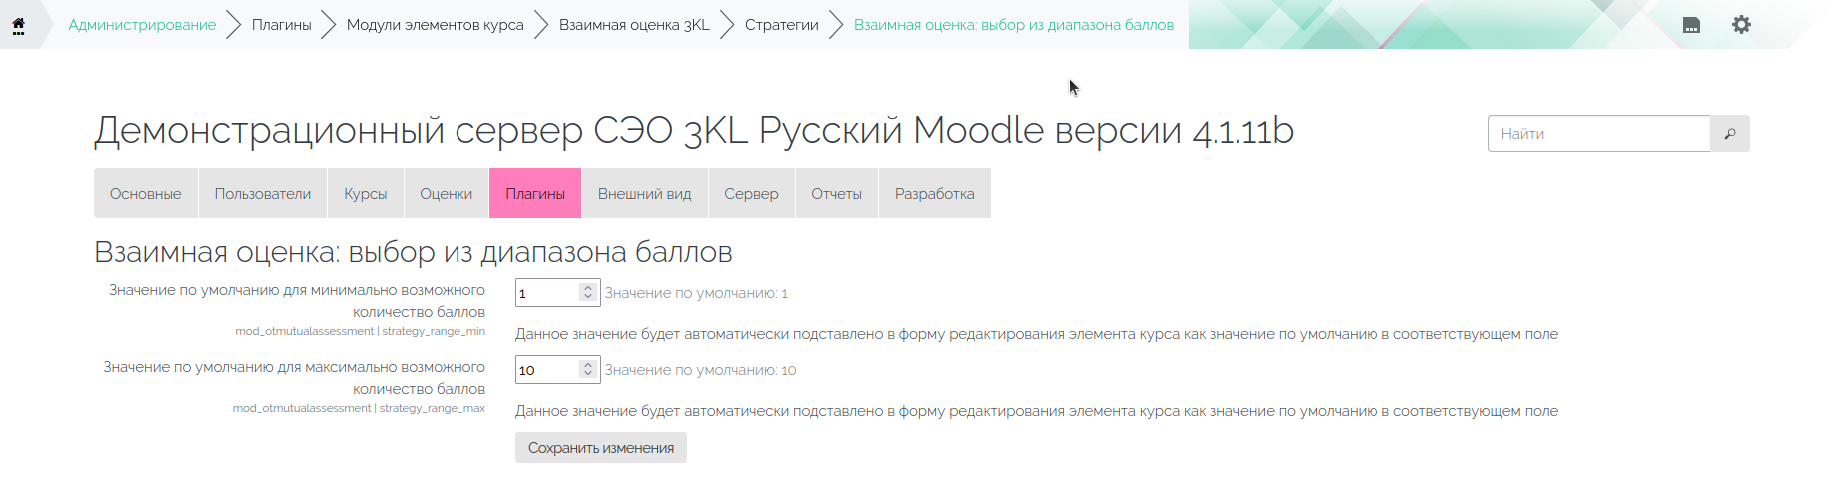The height and width of the screenshot is (478, 1833).
Task: Open the last breadcrumb, Взаимная оценка: выбор из диапазона баллов
Action: (1014, 25)
